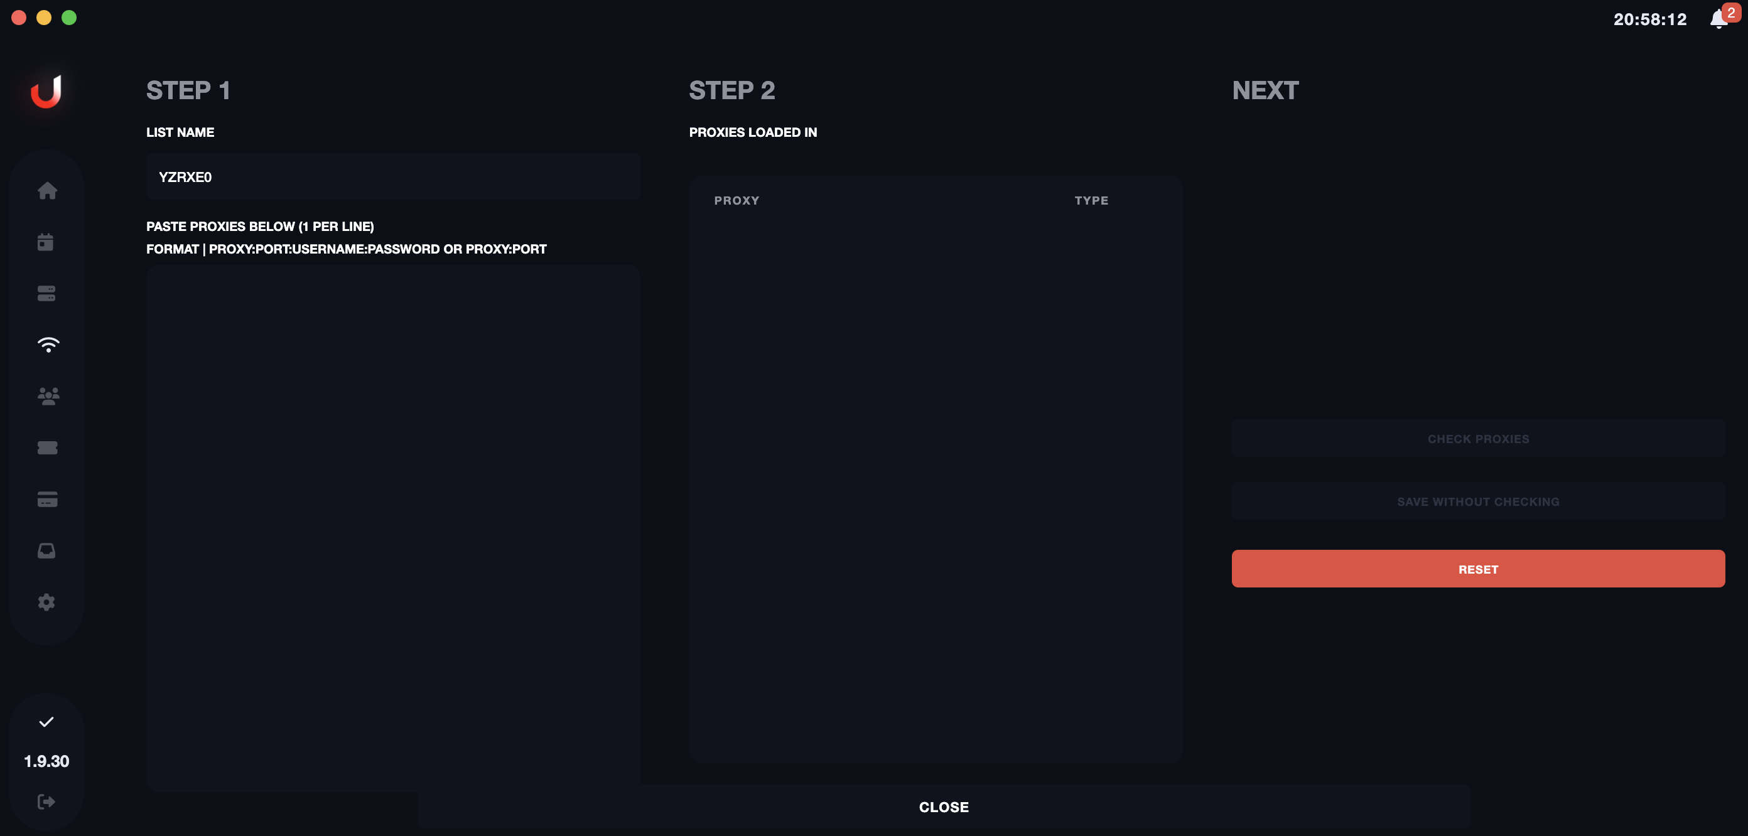Open the calendar releases icon in sidebar

coord(45,242)
